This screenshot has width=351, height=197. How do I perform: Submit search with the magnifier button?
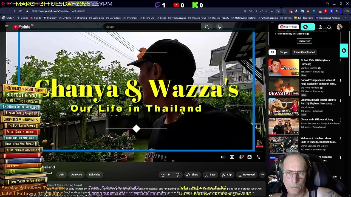coord(207,27)
